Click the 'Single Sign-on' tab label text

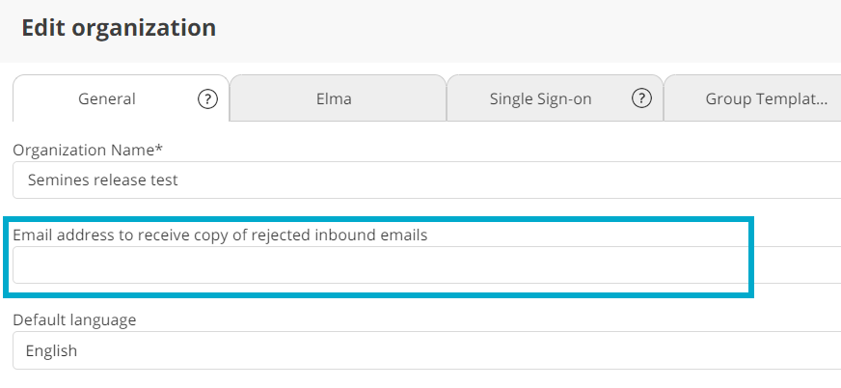(540, 98)
